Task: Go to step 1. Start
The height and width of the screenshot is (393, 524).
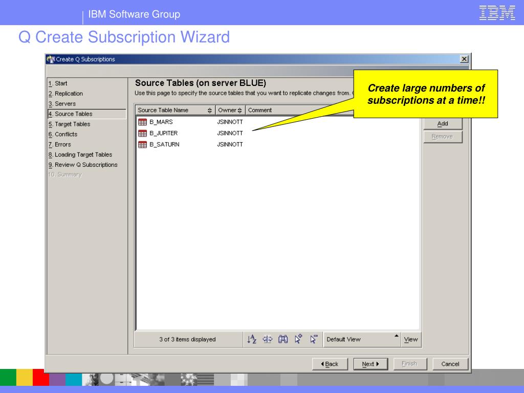Action: [x=58, y=83]
